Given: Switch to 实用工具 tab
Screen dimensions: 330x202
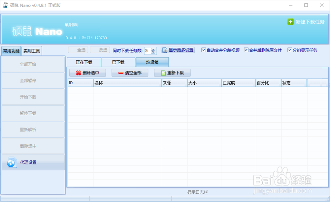Looking at the screenshot, I should tap(32, 51).
